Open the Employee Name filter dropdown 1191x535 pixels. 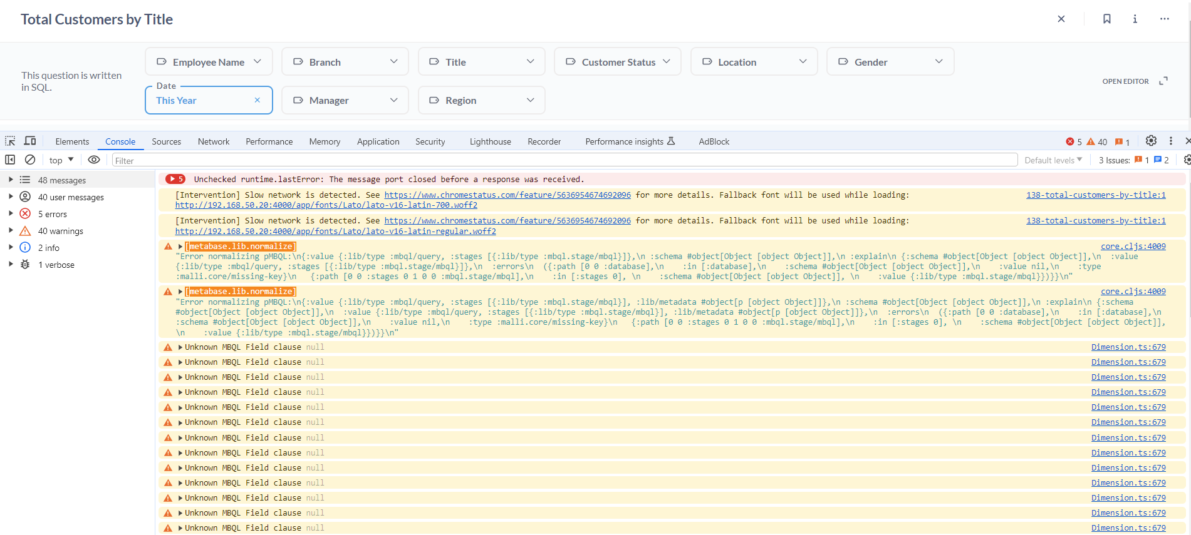pyautogui.click(x=209, y=61)
